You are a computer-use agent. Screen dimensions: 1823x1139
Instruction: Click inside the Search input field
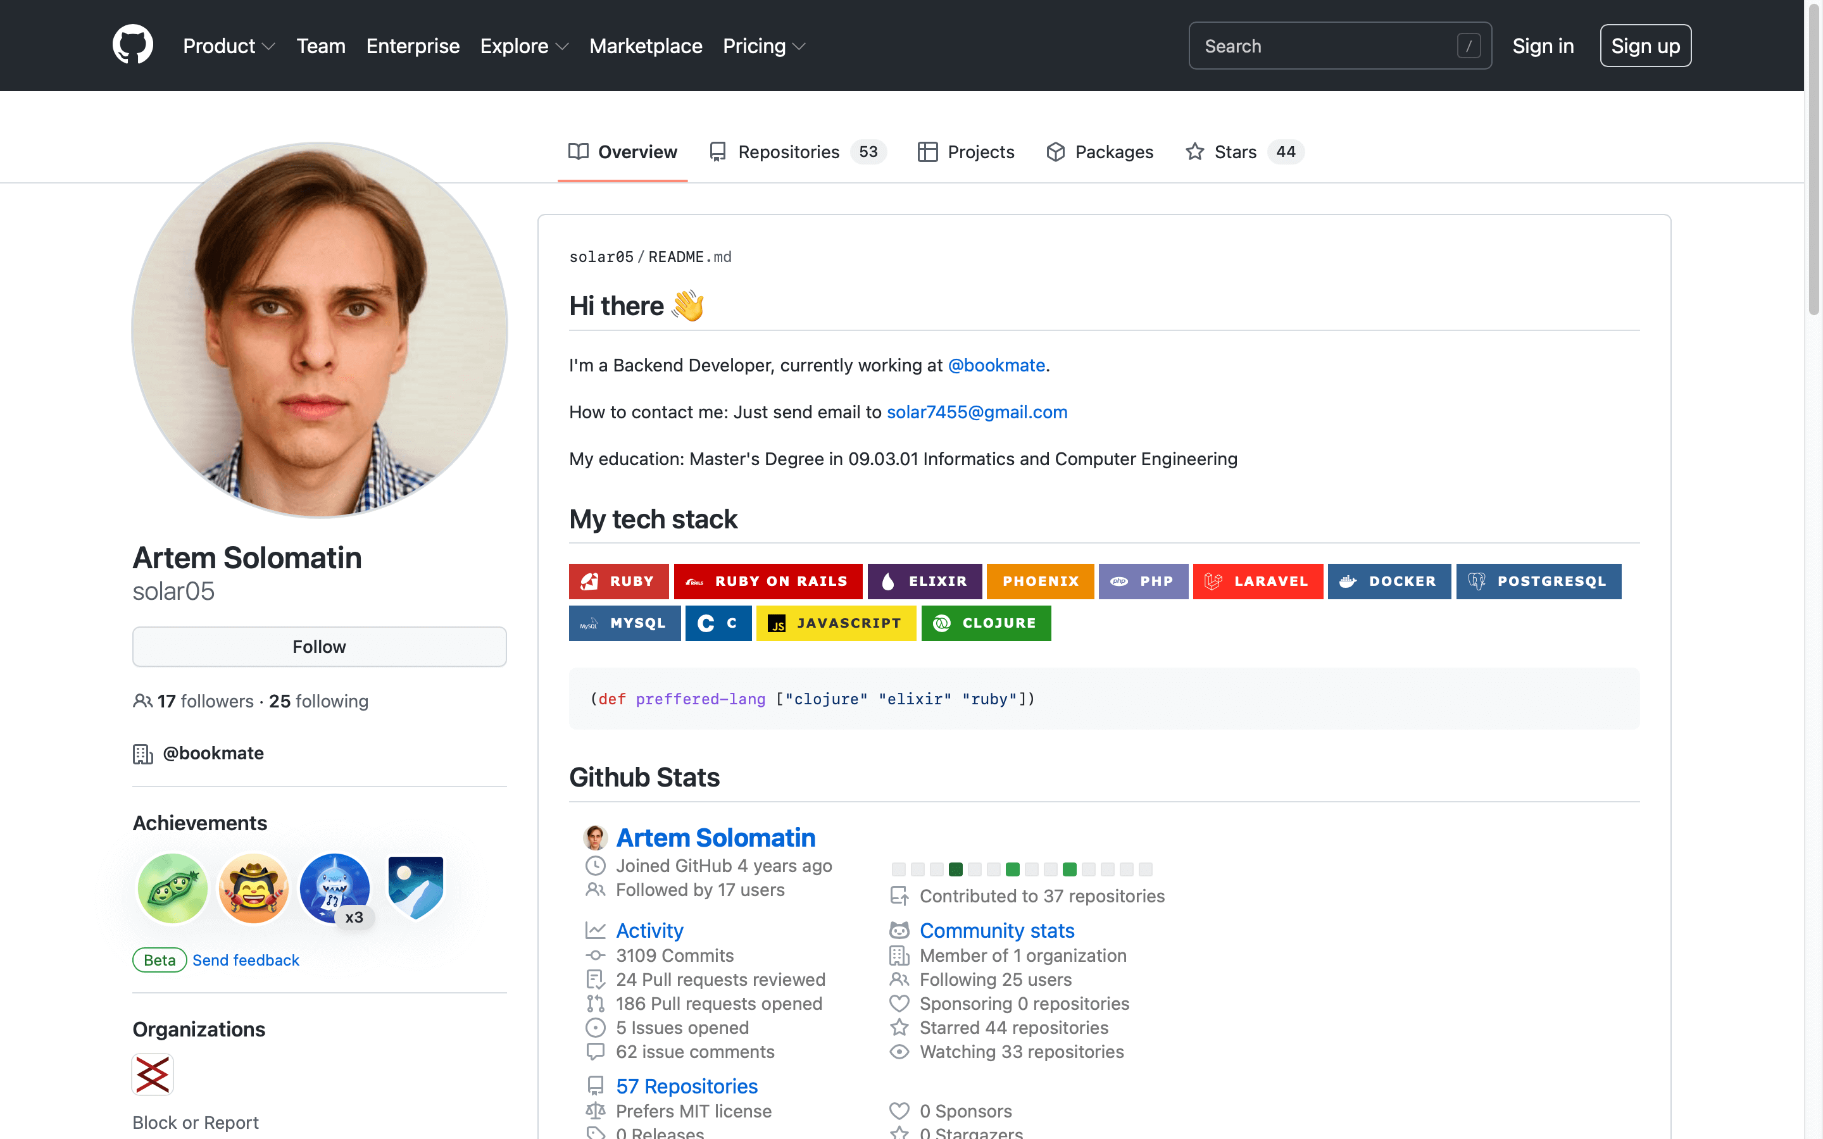coord(1339,46)
